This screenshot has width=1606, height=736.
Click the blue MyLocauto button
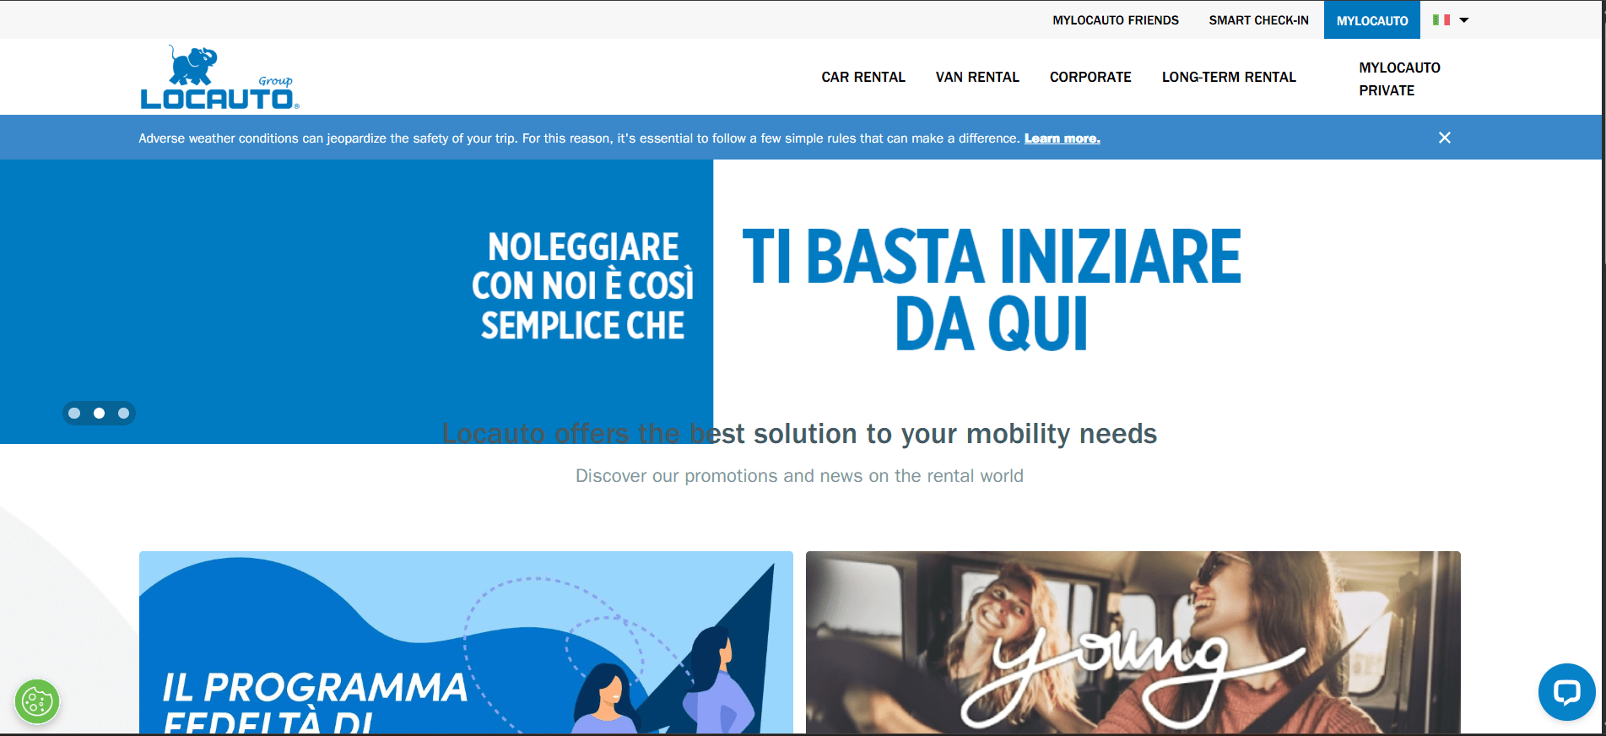(1372, 20)
